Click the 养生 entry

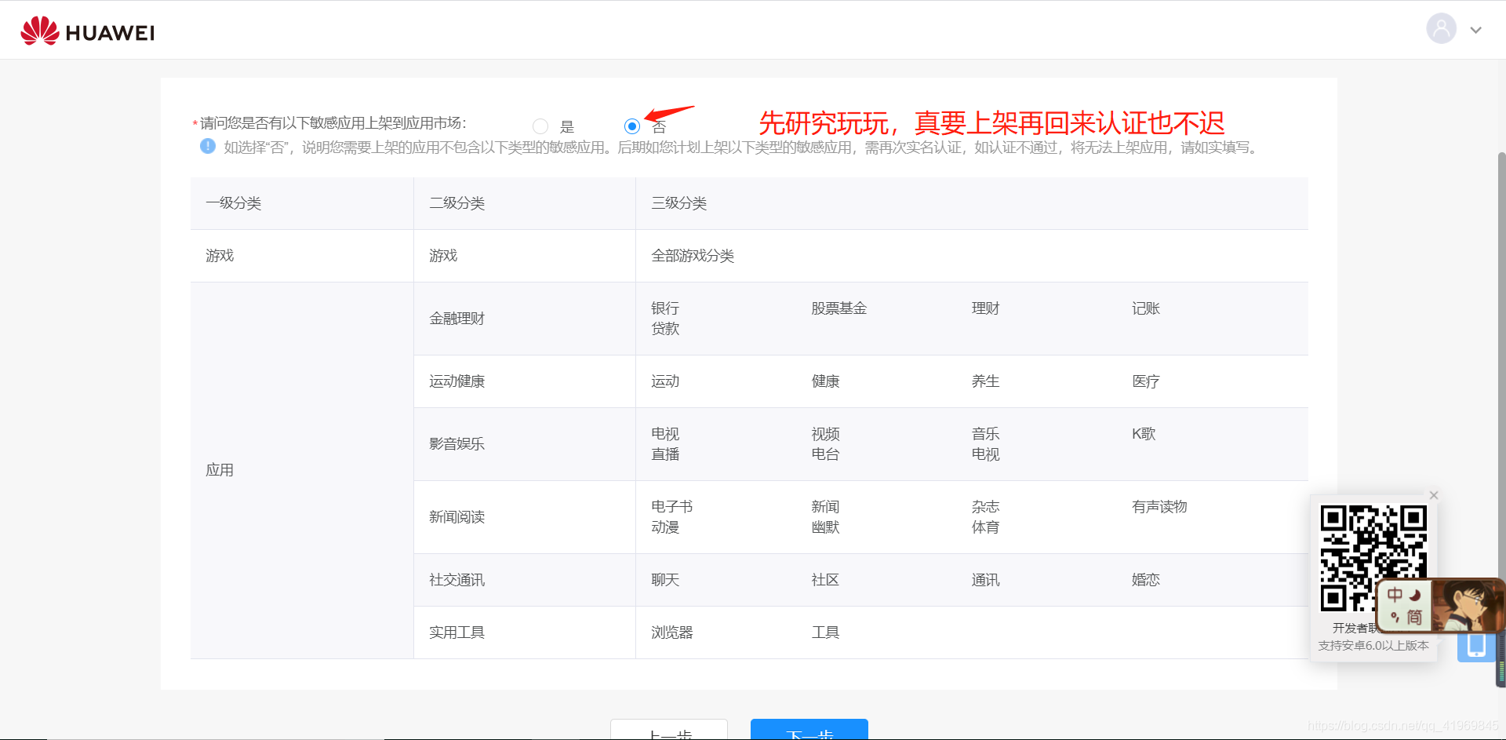coord(986,381)
